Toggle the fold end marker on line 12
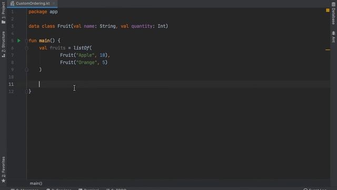The height and width of the screenshot is (190, 337). click(x=26, y=91)
